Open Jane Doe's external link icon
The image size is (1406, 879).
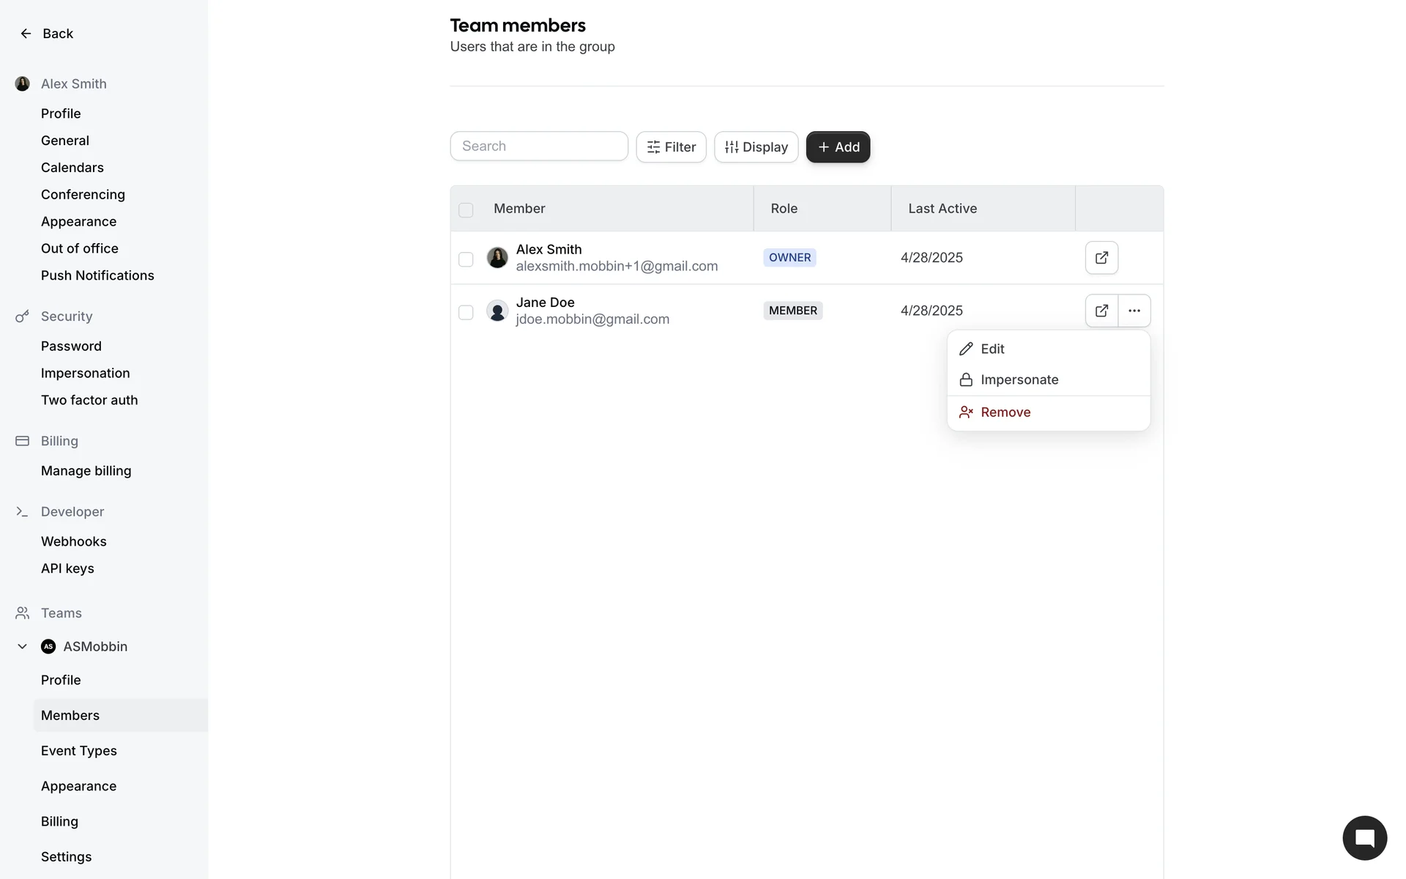pyautogui.click(x=1101, y=311)
